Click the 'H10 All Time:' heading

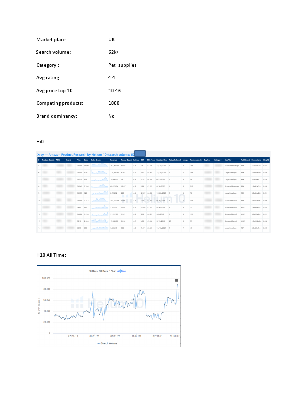pos(51,255)
